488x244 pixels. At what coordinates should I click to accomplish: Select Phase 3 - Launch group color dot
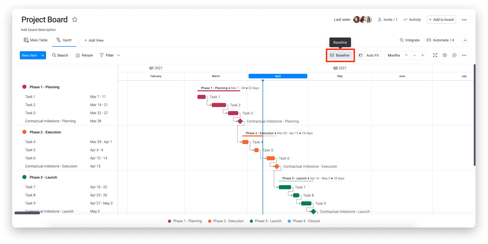click(24, 177)
